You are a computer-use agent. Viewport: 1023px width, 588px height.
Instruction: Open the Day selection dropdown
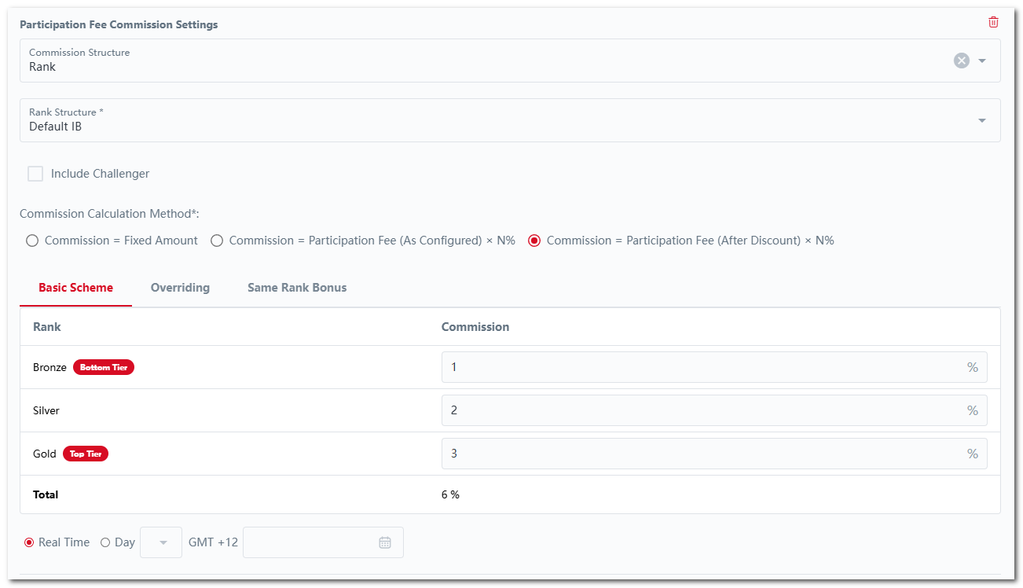(161, 542)
